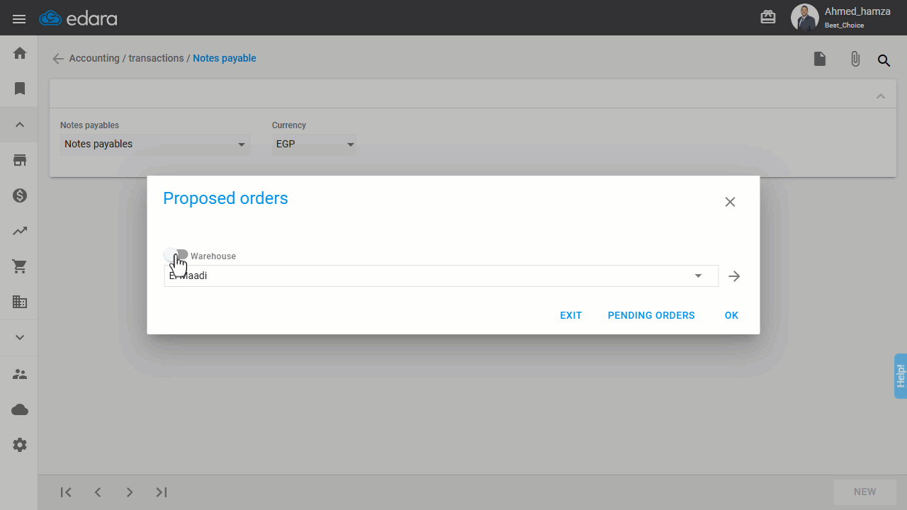
Task: Toggle the Warehouse switch
Action: [x=176, y=255]
